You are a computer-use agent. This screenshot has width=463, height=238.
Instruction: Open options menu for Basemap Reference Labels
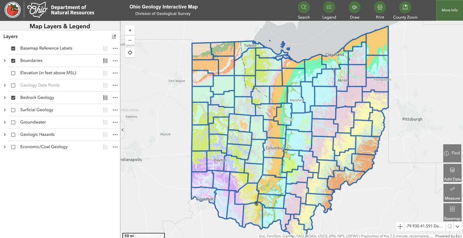click(x=115, y=48)
